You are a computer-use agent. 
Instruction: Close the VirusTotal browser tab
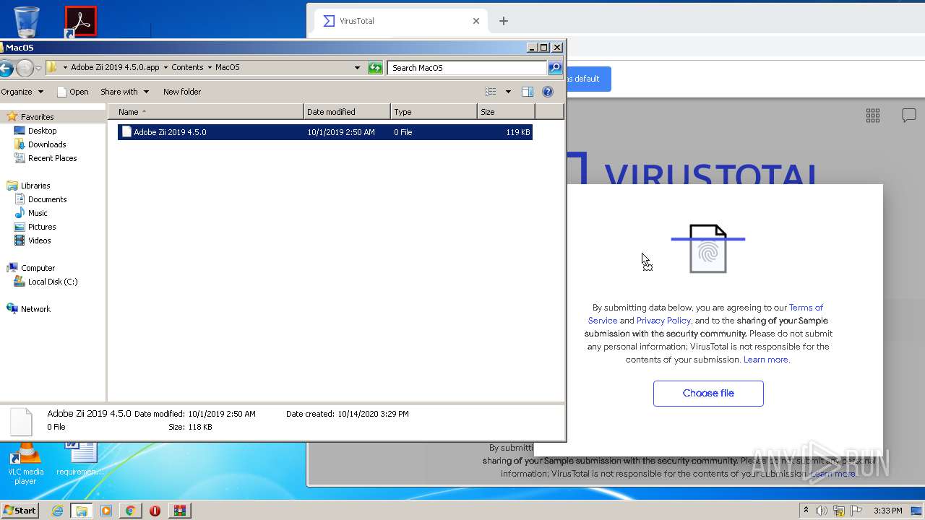(476, 21)
